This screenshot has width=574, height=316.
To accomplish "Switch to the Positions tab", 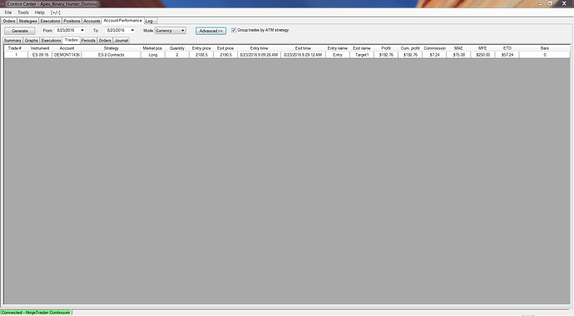I will pyautogui.click(x=72, y=21).
